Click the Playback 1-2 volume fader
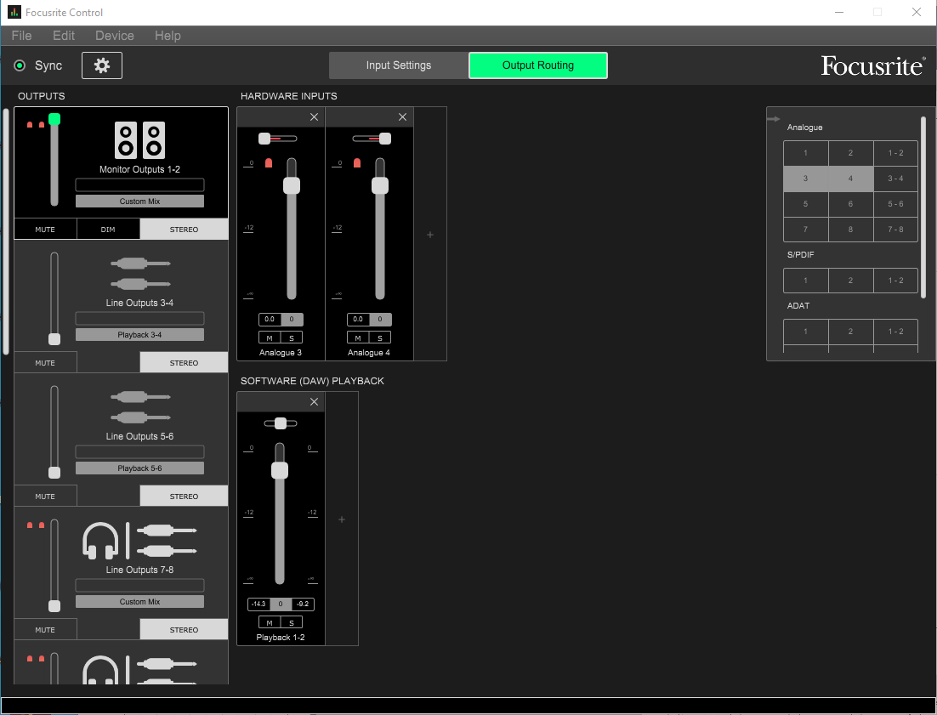 280,470
